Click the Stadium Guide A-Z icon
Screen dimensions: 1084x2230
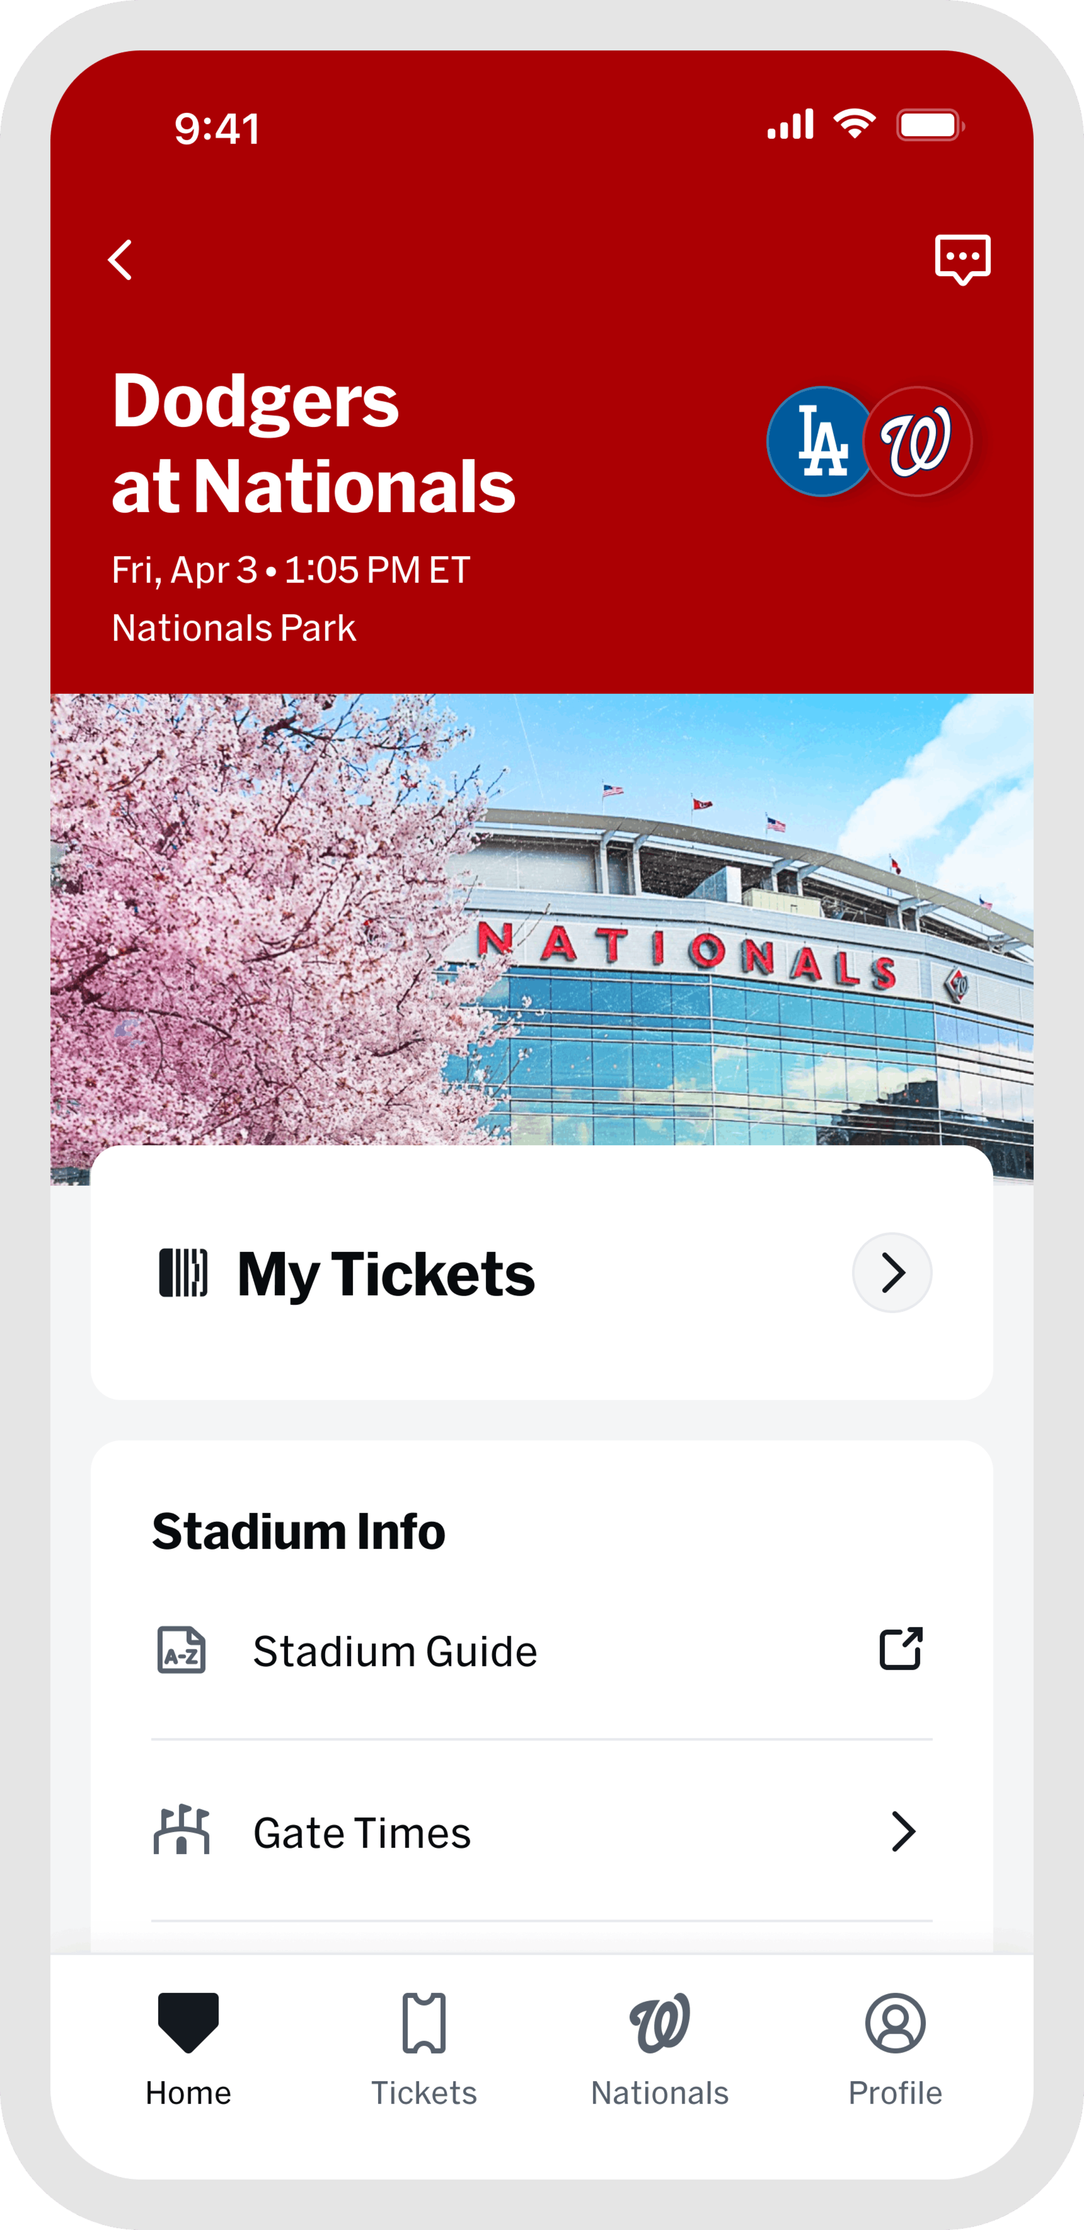tap(182, 1649)
